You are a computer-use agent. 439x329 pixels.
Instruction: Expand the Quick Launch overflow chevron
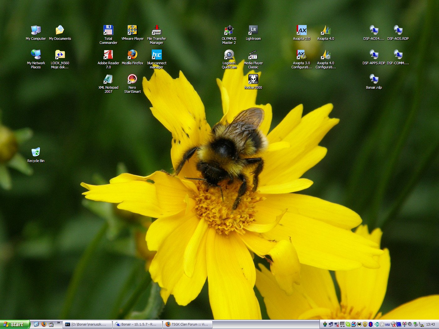point(58,323)
